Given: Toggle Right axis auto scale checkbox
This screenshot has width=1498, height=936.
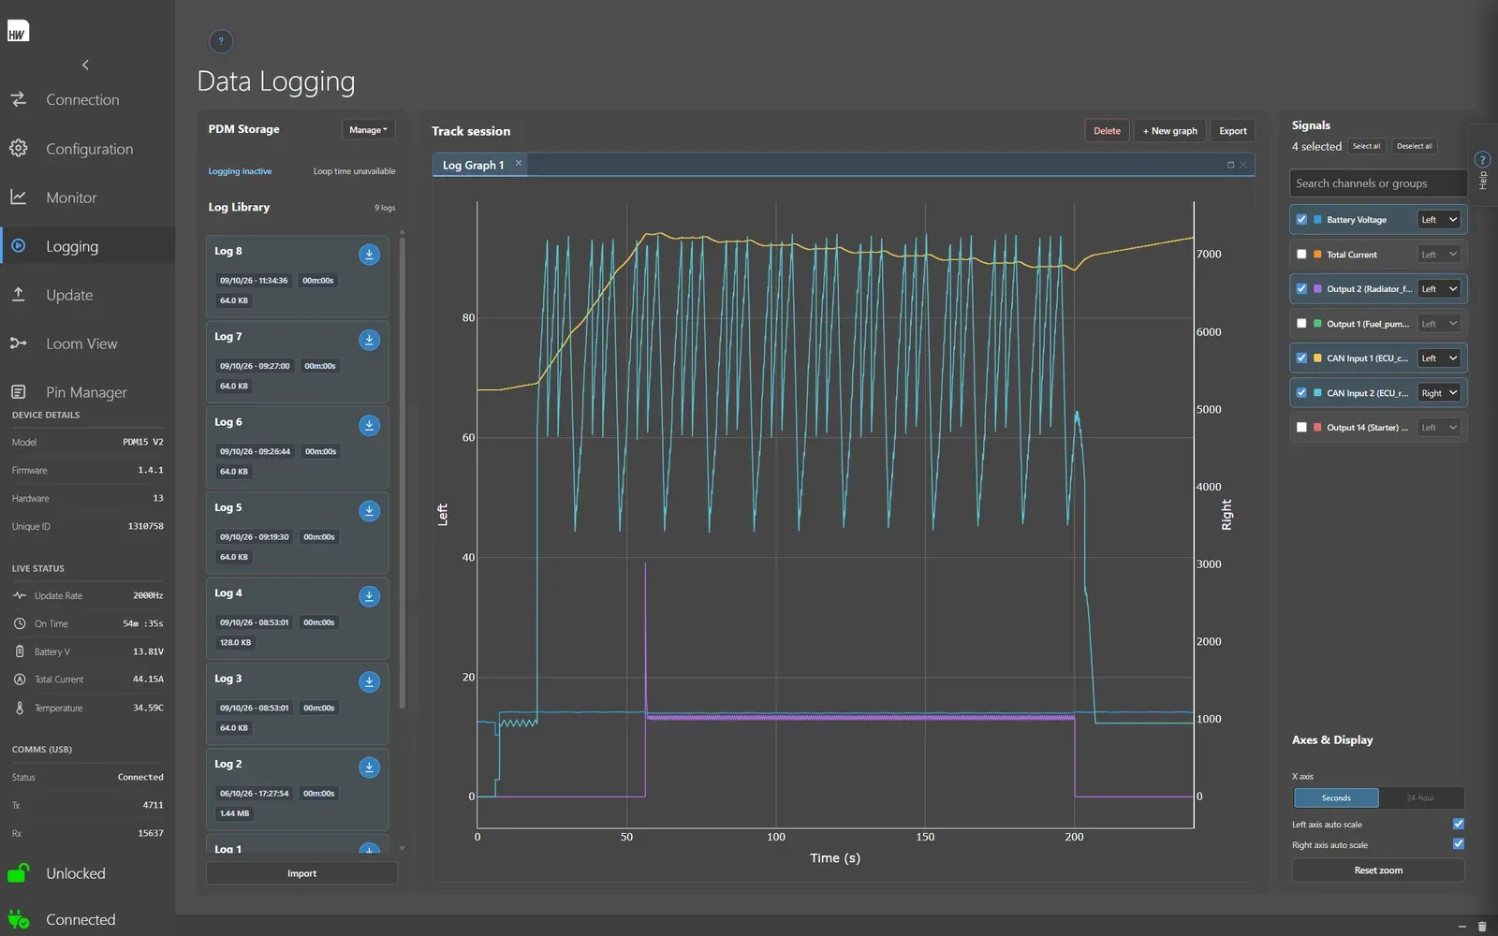Looking at the screenshot, I should pyautogui.click(x=1458, y=843).
